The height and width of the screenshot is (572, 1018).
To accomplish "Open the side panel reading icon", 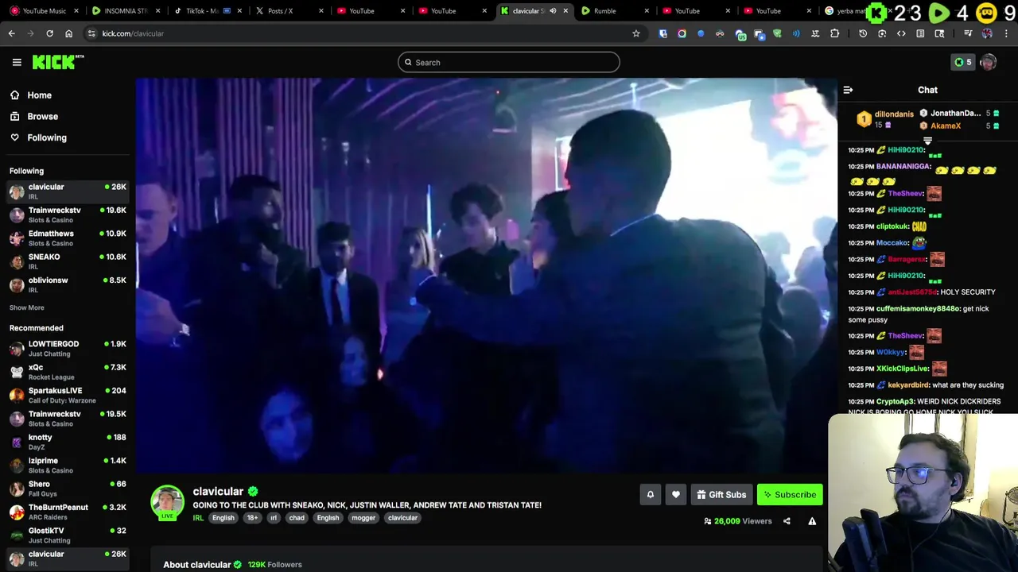I will tap(920, 33).
